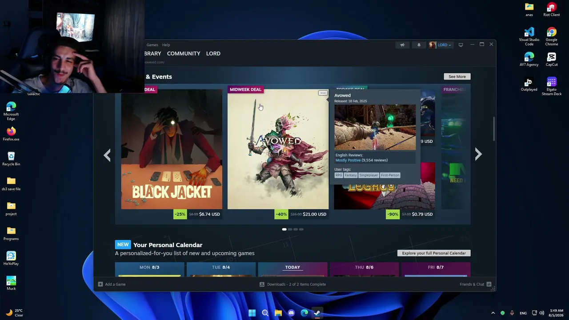Click the Steam taskbar icon
The width and height of the screenshot is (569, 320).
(x=317, y=313)
